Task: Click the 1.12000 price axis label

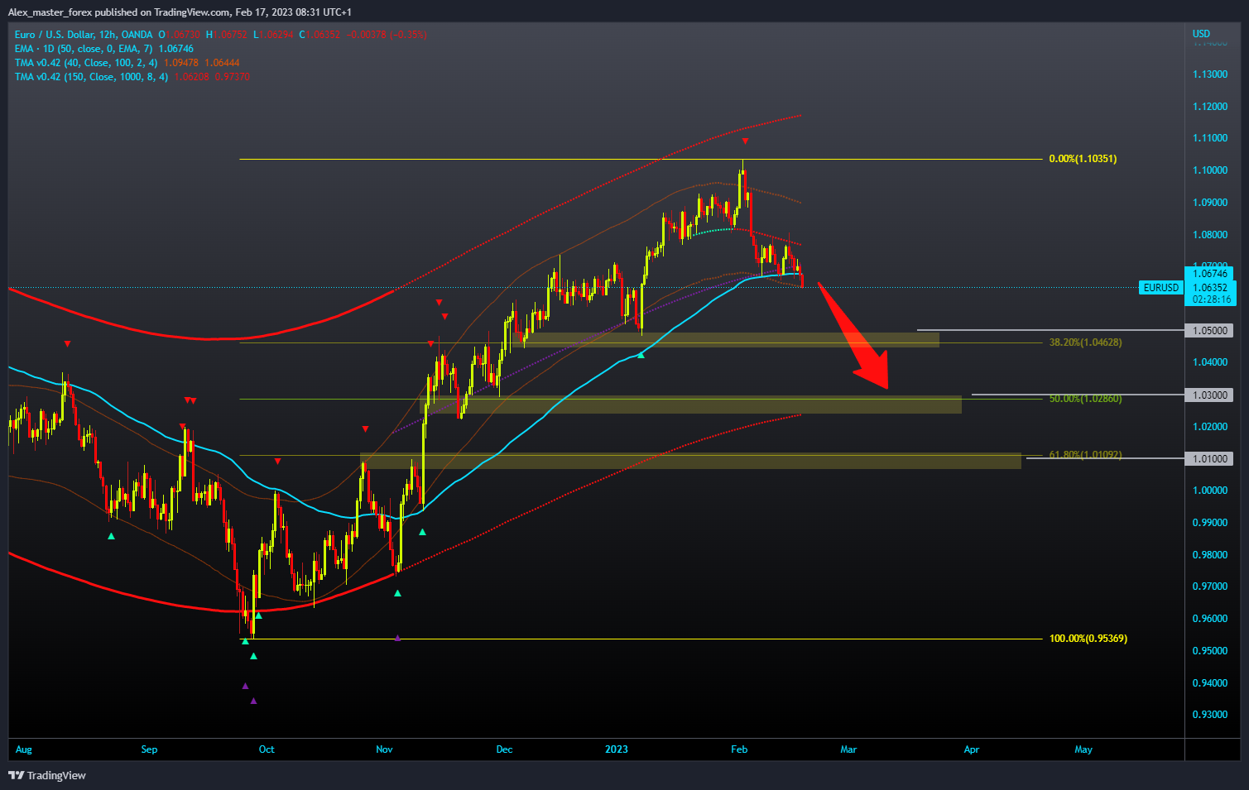Action: click(1209, 107)
